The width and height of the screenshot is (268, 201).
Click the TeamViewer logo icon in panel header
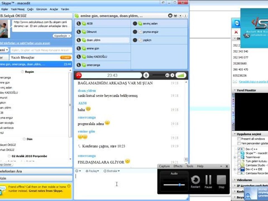pos(237,23)
